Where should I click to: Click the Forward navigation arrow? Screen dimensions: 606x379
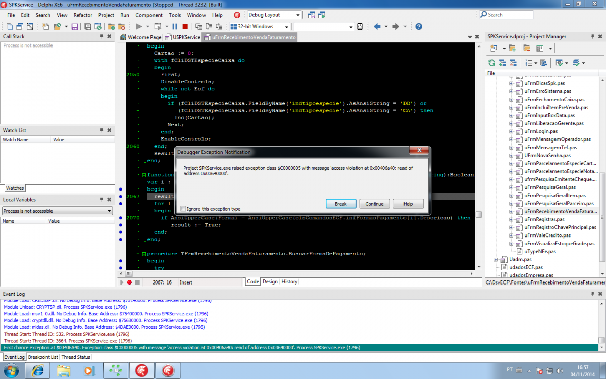[396, 26]
